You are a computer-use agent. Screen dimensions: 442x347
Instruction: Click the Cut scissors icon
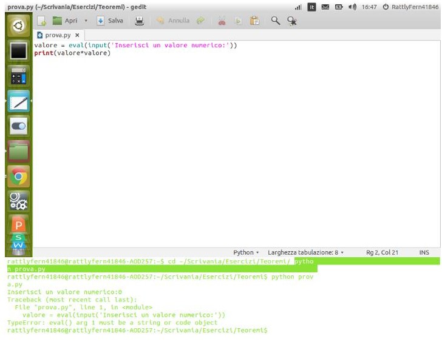coord(222,21)
